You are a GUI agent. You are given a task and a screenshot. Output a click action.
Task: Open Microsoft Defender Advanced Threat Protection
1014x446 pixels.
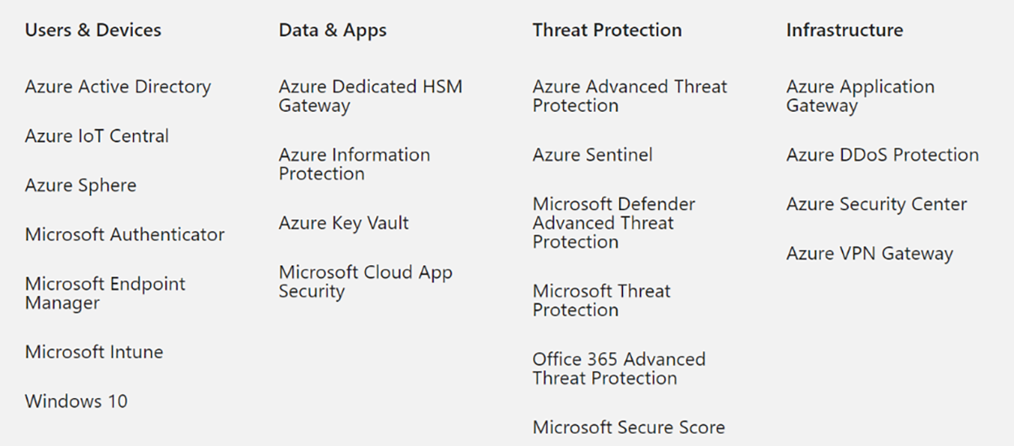click(x=613, y=223)
